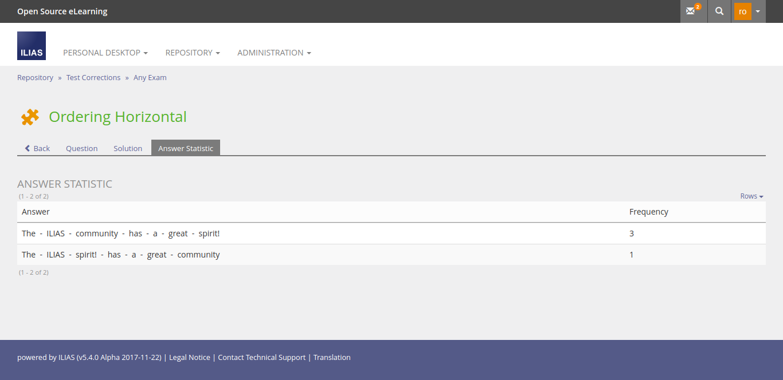Go back using the Back tab
Screen dimensions: 783x380
(37, 148)
